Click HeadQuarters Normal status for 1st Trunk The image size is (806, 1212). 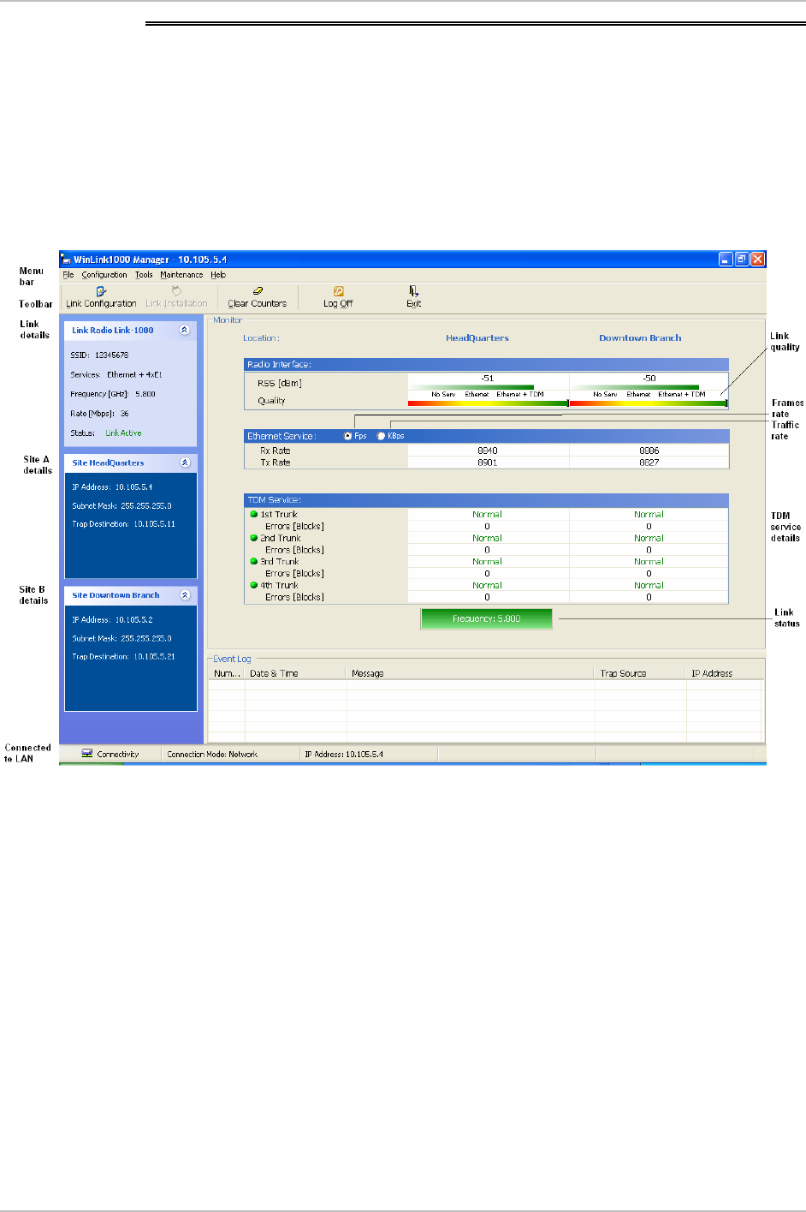[488, 515]
